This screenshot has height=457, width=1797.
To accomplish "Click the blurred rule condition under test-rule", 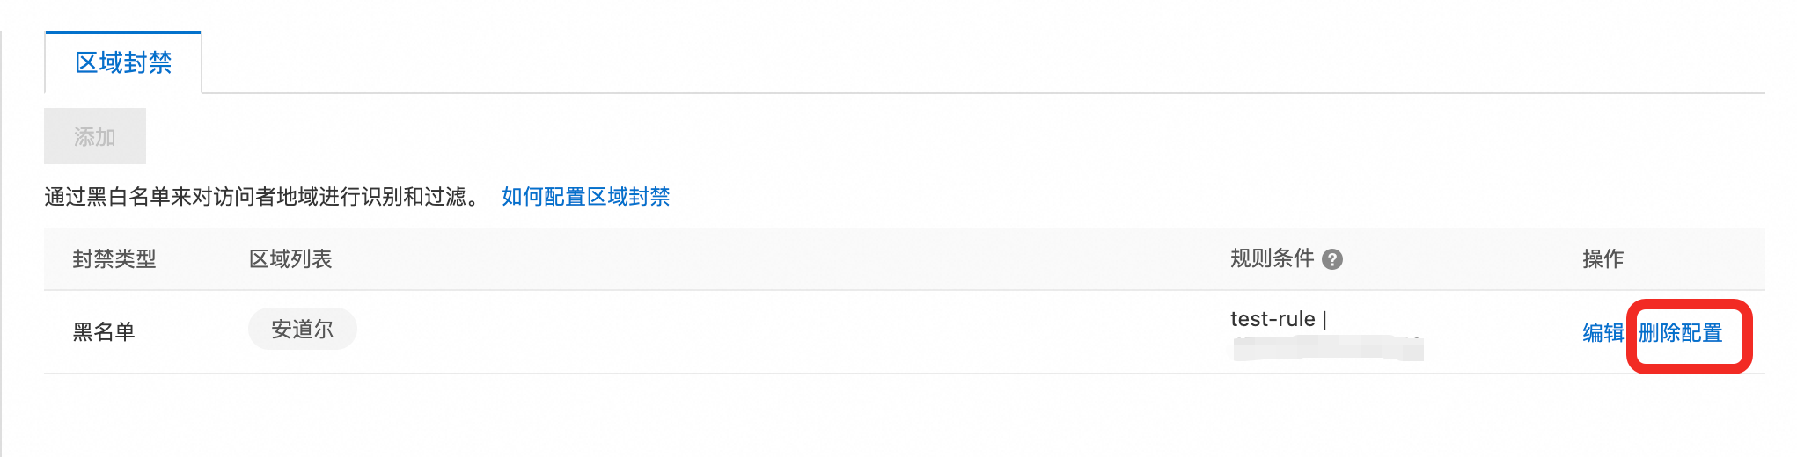I will pos(1327,349).
